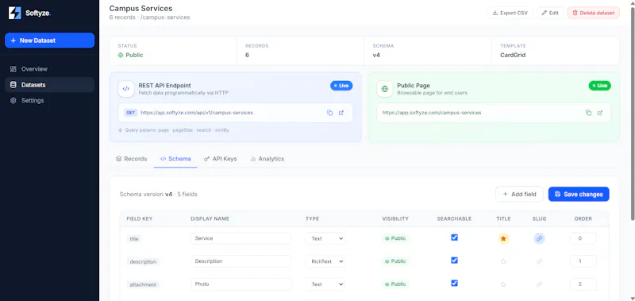The width and height of the screenshot is (635, 301).
Task: Click the title field key tag
Action: click(134, 239)
